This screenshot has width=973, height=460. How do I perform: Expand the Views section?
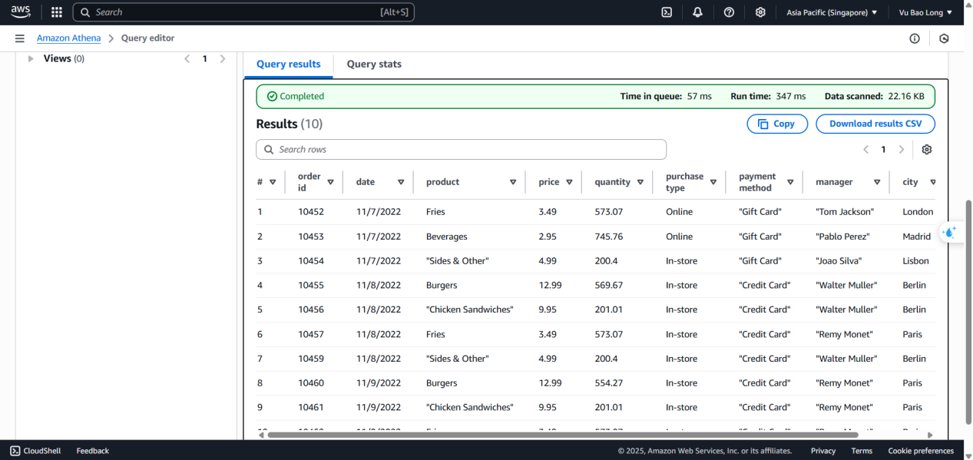click(31, 58)
